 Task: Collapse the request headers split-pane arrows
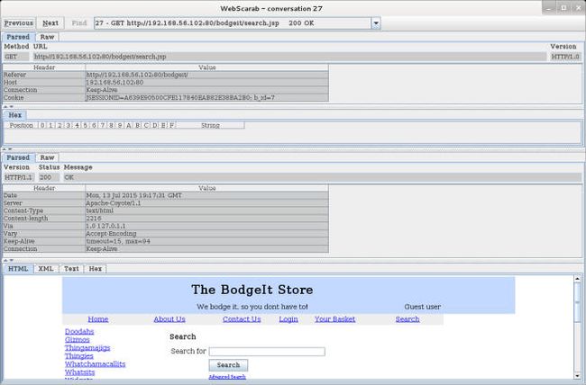click(8, 107)
